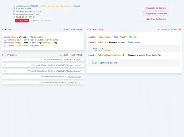Viewport: 184px width, 137px height.
Task: Click the "dinogomez" name string value
Action: pyautogui.click(x=36, y=37)
